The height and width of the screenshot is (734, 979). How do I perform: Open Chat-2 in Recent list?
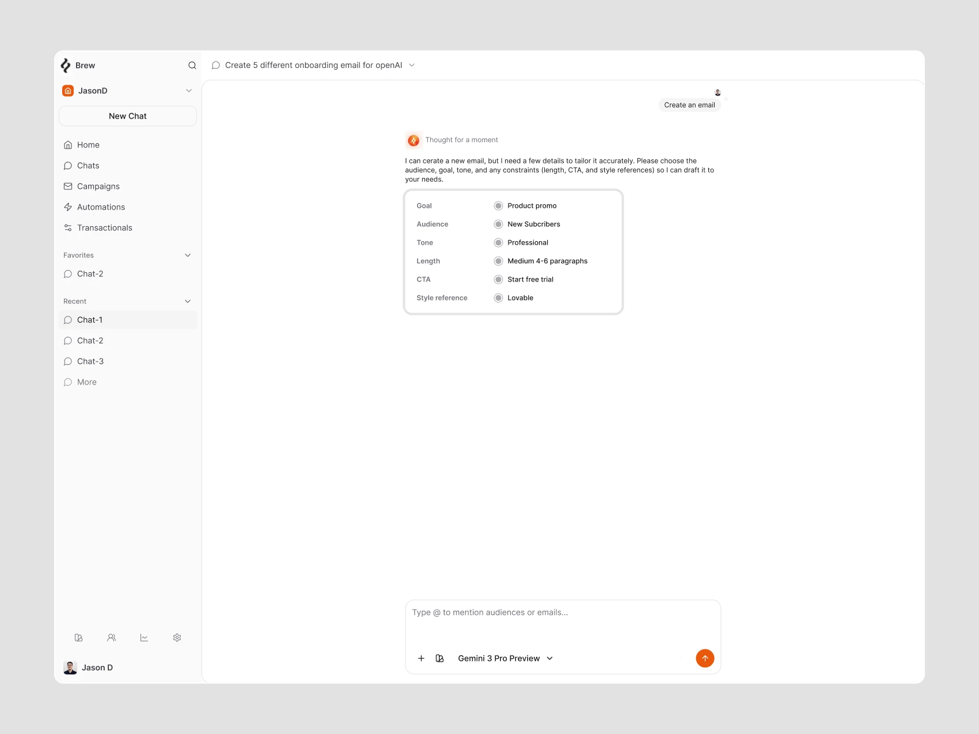(128, 341)
